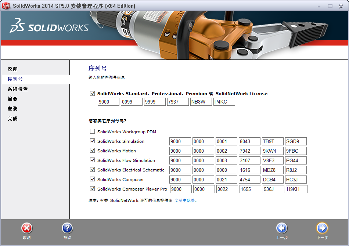This screenshot has height=246, width=349.
Task: Click the Composer Player Pro field containing 1655
Action: 250,189
